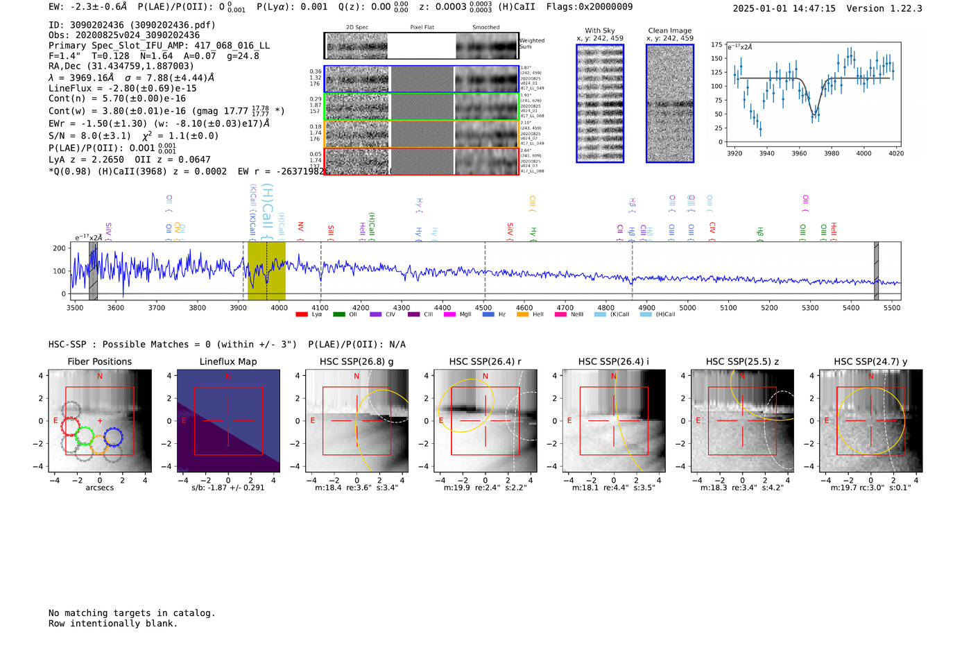The width and height of the screenshot is (971, 661).
Task: Open the Fiber Positions image
Action: pos(99,420)
